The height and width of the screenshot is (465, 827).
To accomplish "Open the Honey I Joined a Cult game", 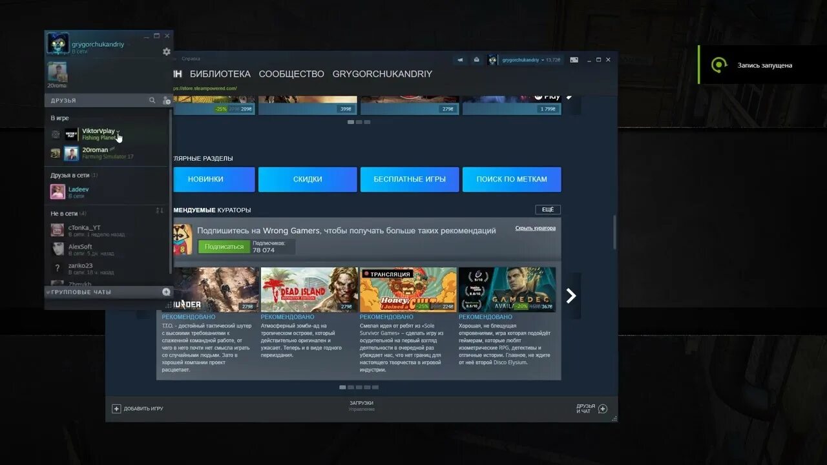I will click(408, 290).
